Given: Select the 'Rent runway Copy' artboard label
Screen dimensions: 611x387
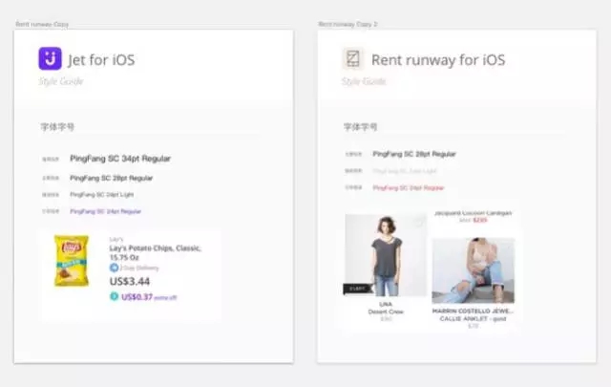Looking at the screenshot, I should [42, 23].
